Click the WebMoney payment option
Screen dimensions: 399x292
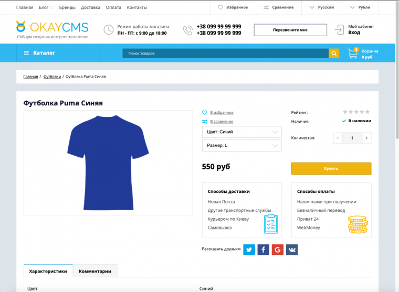pos(308,228)
